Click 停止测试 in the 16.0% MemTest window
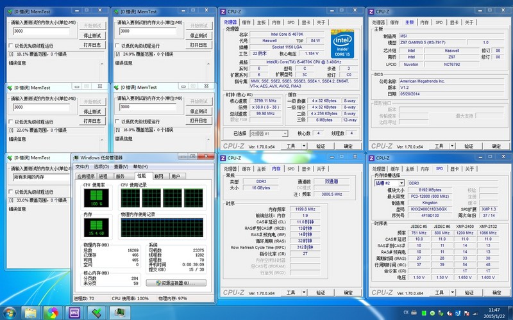Image resolution: width=513 pixels, height=320 pixels. [x=199, y=111]
